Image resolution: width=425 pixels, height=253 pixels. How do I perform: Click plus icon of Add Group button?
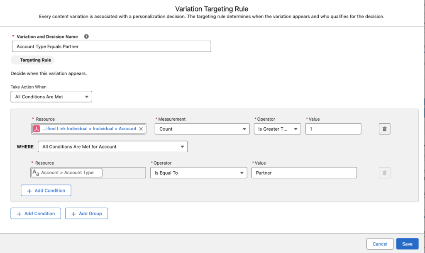click(x=73, y=214)
